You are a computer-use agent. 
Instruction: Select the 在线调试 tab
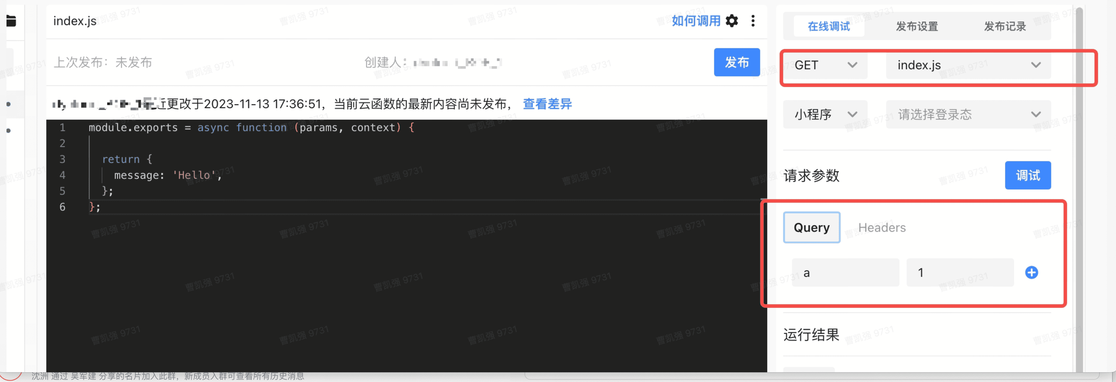(828, 26)
